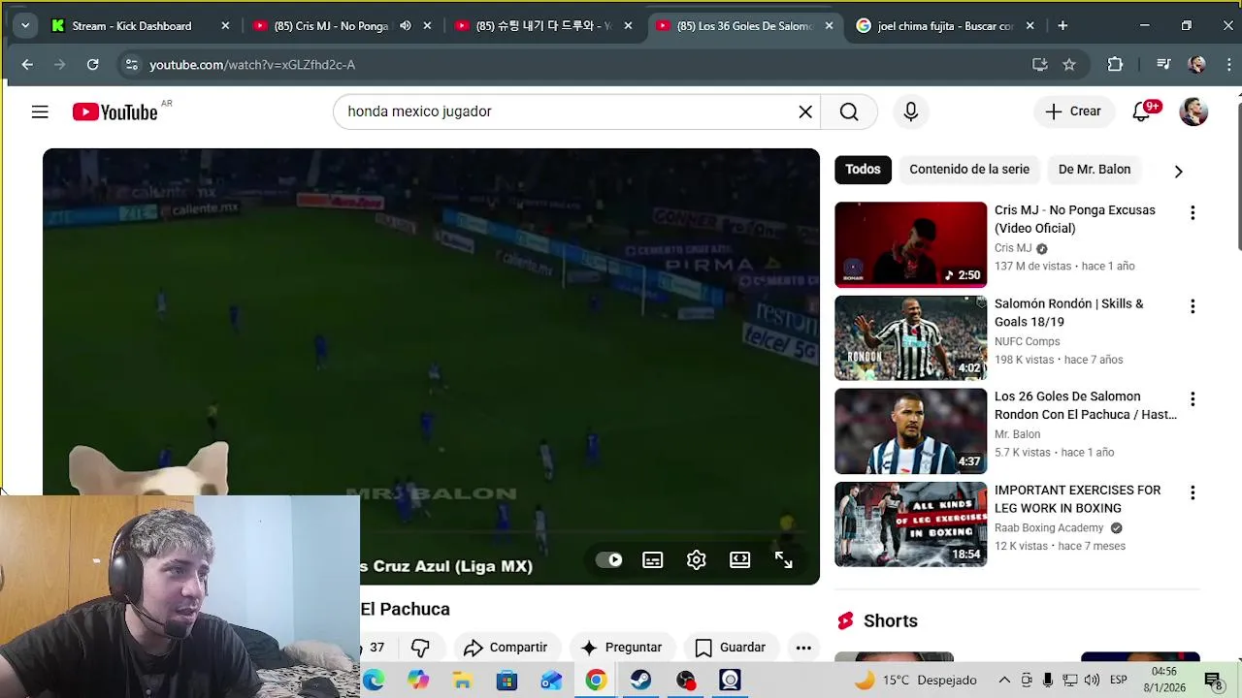Open the Crear menu
Image resolution: width=1242 pixels, height=698 pixels.
pyautogui.click(x=1072, y=111)
